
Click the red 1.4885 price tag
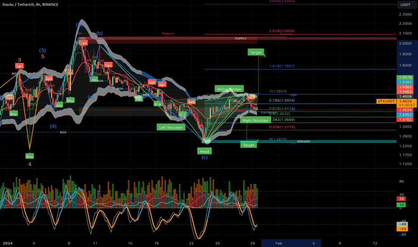click(x=405, y=87)
